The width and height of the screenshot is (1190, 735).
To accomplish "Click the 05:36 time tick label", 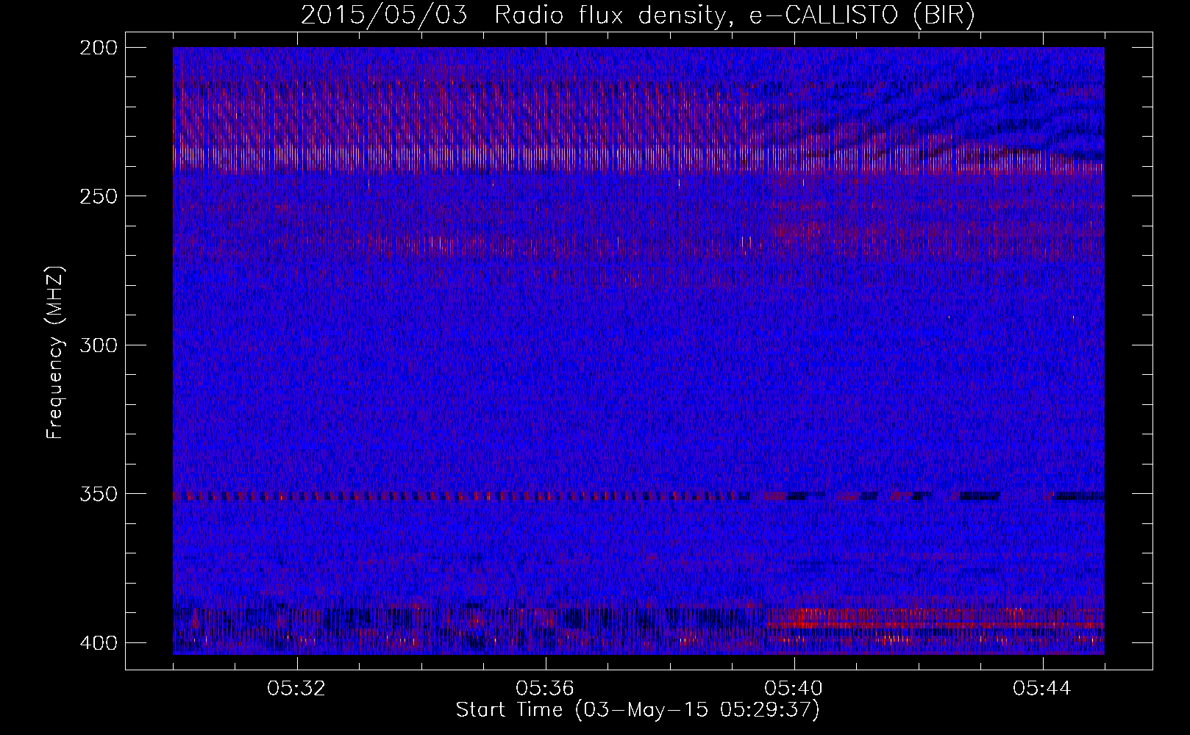I will click(546, 689).
